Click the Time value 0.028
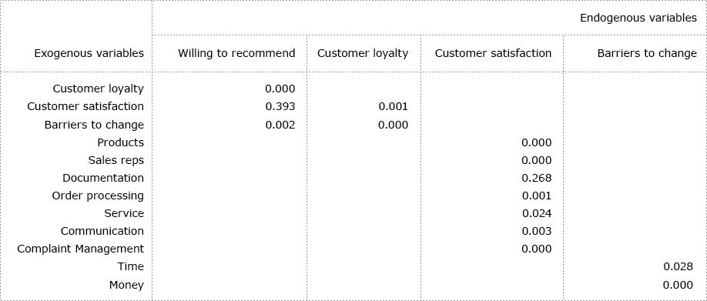Viewport: 707px width, 301px height. [x=678, y=266]
